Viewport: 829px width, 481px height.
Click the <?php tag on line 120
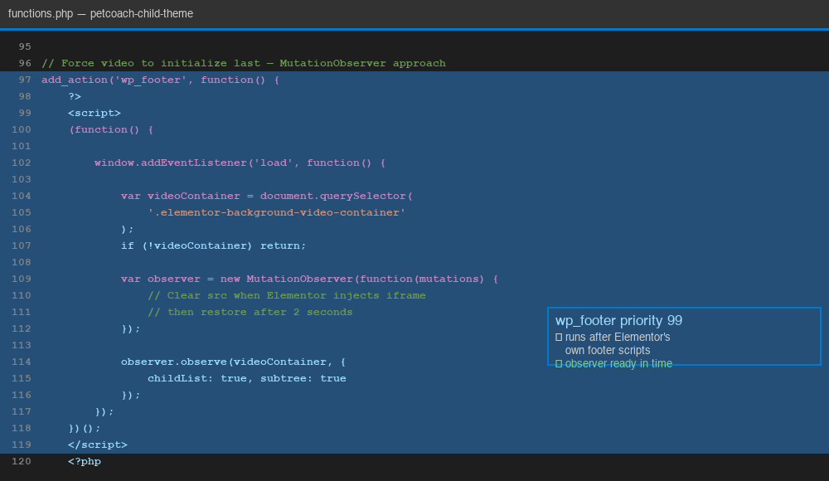83,461
